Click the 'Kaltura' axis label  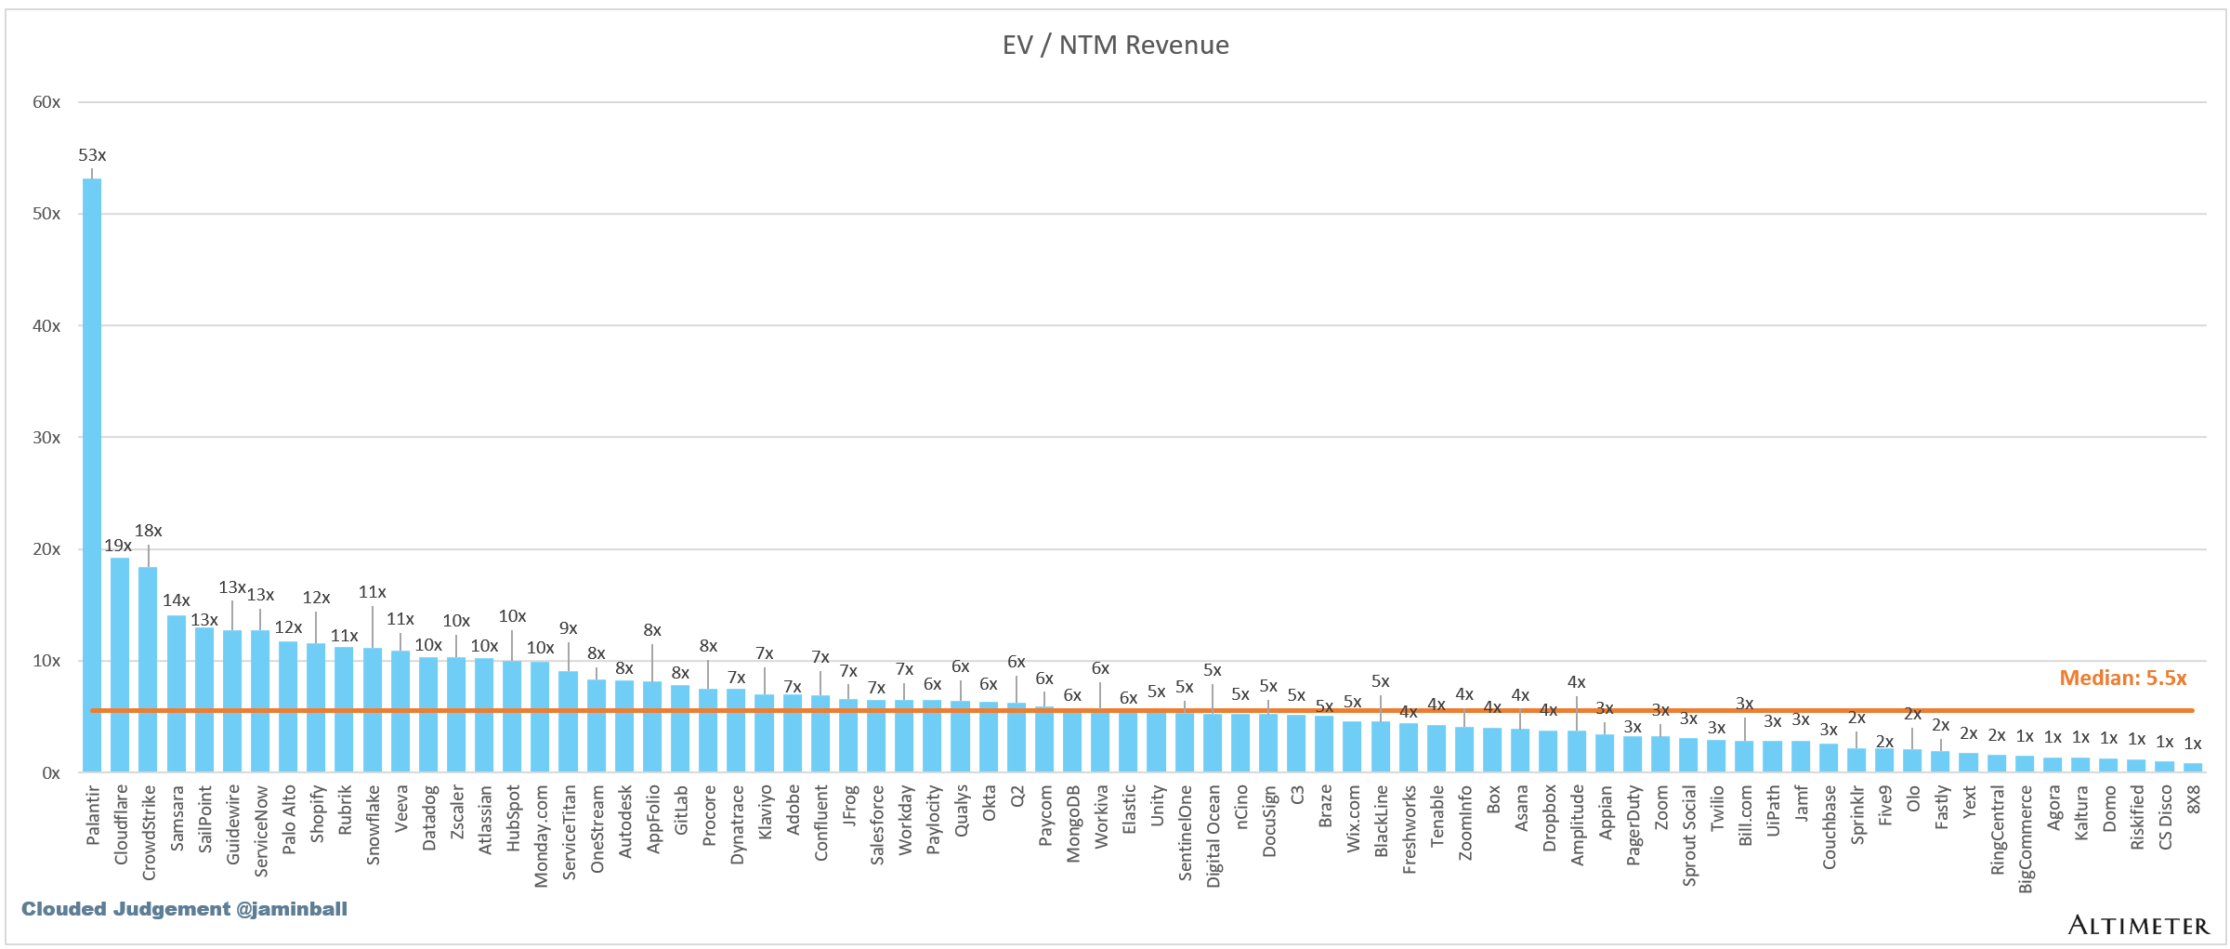click(2080, 813)
